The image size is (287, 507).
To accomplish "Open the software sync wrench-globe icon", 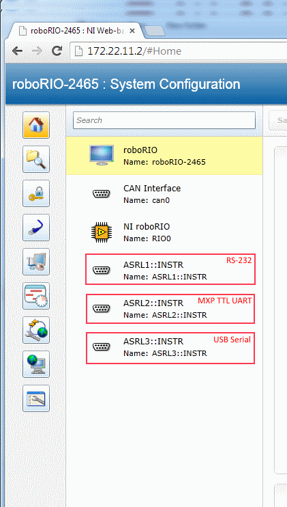I will click(x=36, y=330).
